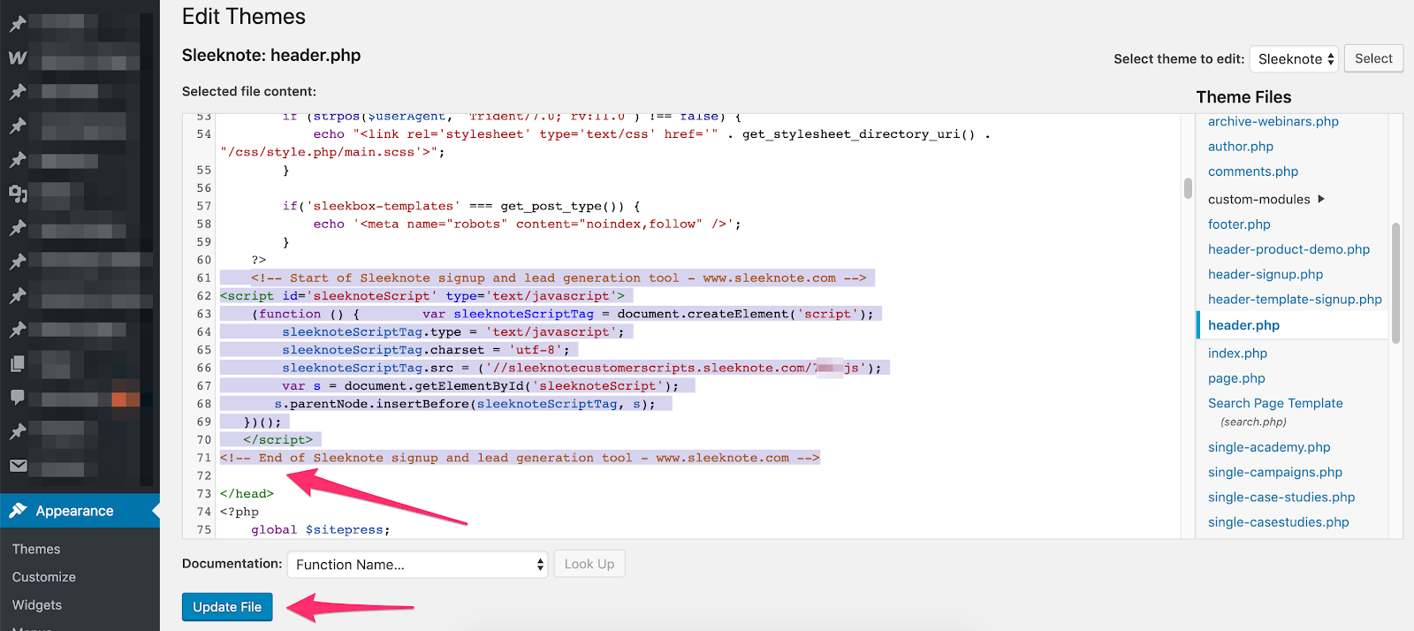
Task: Click the <?php line 74 in editor
Action: pos(239,512)
